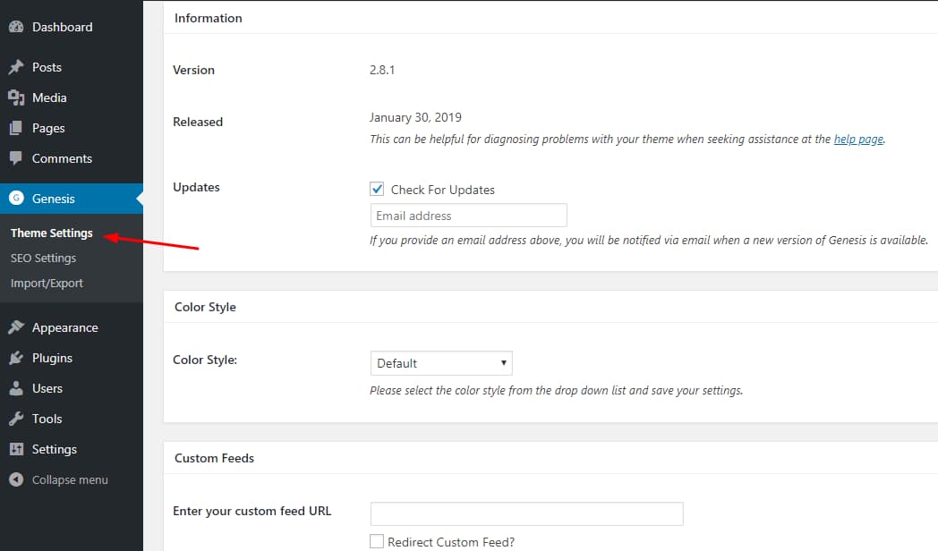Click the Email address field
Viewport: 938px width, 551px height.
tap(468, 215)
